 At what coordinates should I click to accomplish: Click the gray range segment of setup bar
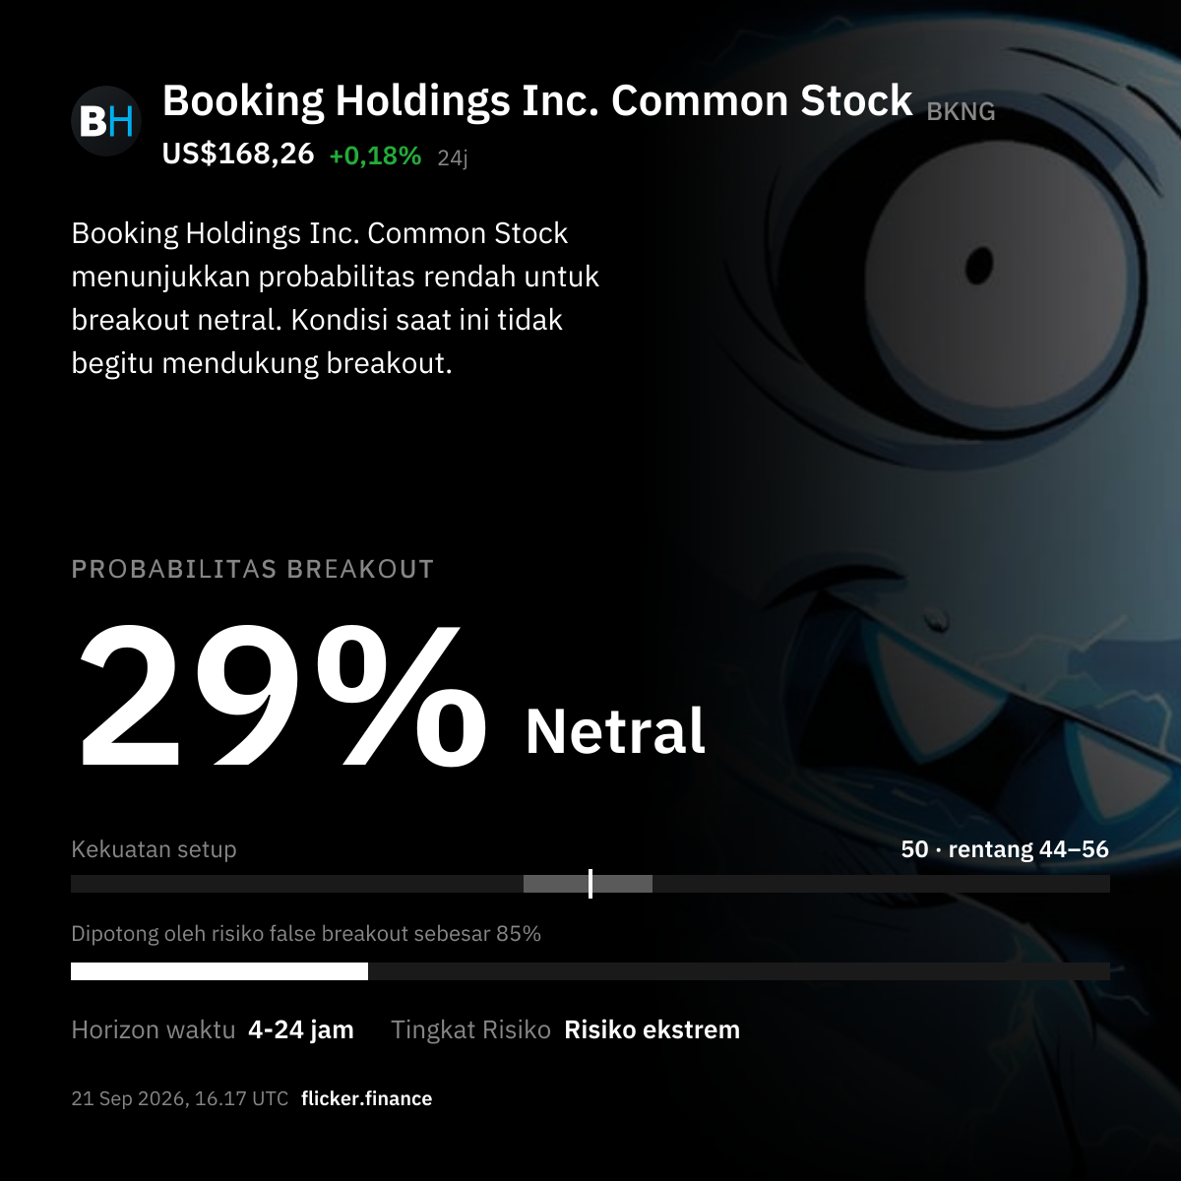(588, 884)
